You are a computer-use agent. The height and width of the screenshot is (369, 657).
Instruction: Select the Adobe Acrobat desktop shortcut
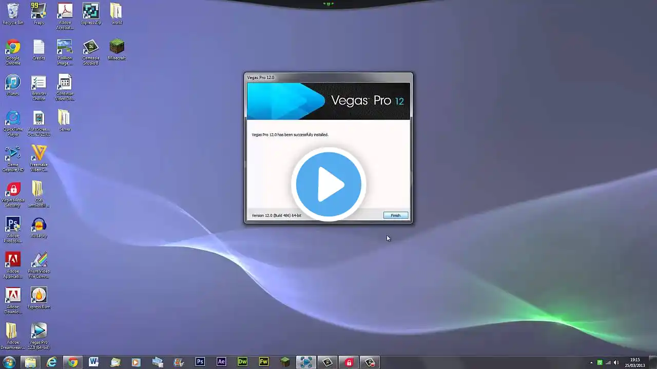(x=65, y=16)
